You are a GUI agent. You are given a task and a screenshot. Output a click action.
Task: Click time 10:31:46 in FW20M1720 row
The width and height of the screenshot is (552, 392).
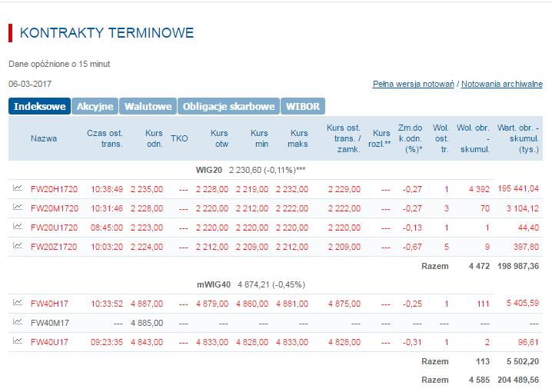pyautogui.click(x=107, y=208)
